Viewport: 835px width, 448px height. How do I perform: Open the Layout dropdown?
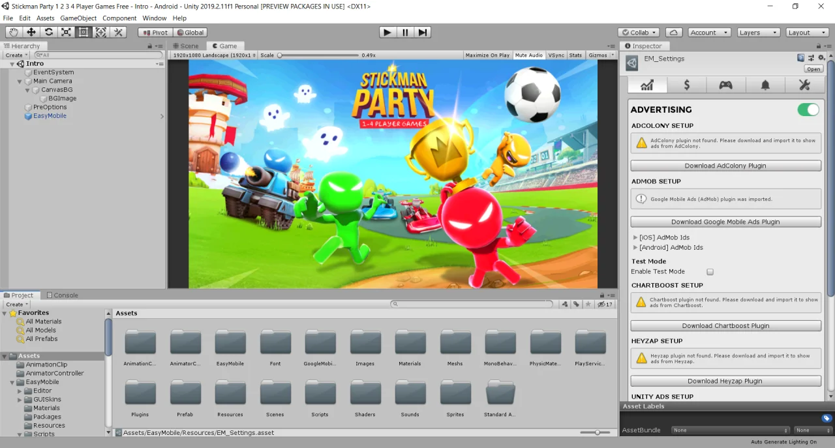(x=808, y=33)
